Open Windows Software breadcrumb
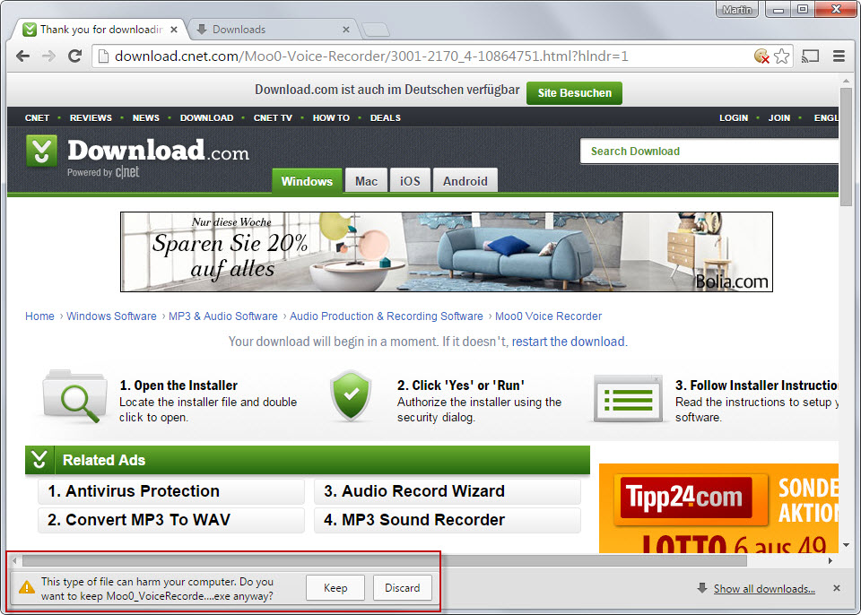The width and height of the screenshot is (861, 615). [111, 316]
